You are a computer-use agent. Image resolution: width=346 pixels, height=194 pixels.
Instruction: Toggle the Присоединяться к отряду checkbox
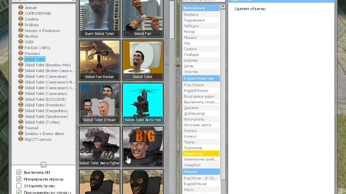click(19, 192)
